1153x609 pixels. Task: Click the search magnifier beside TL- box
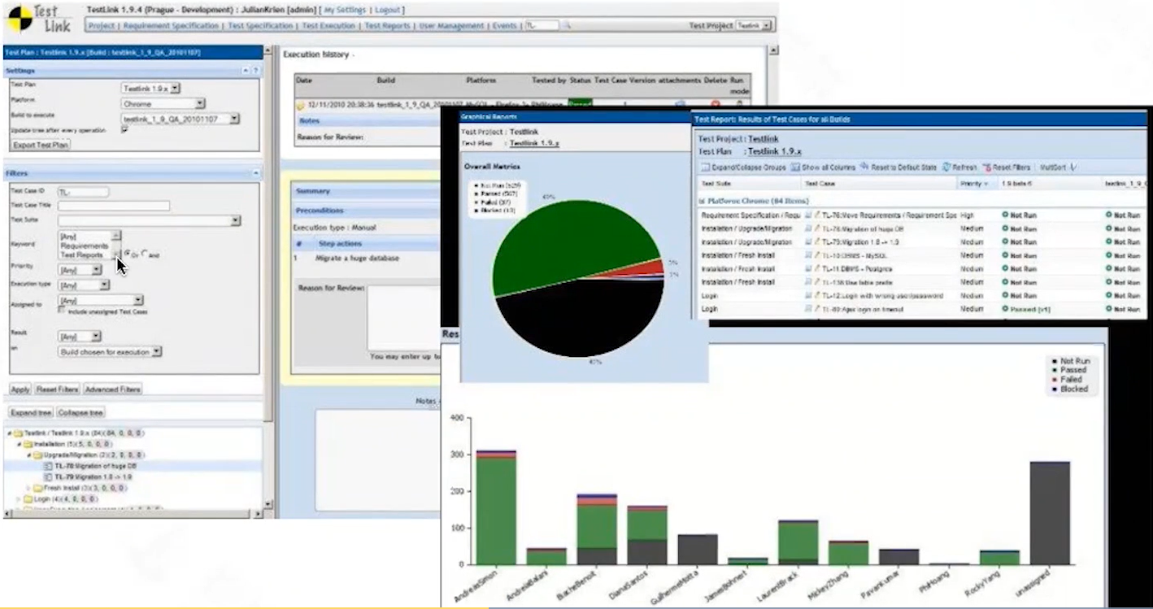(x=568, y=26)
